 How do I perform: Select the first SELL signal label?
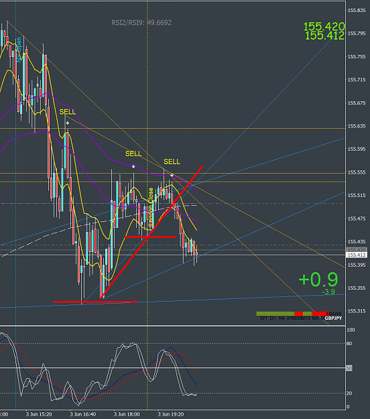(68, 112)
